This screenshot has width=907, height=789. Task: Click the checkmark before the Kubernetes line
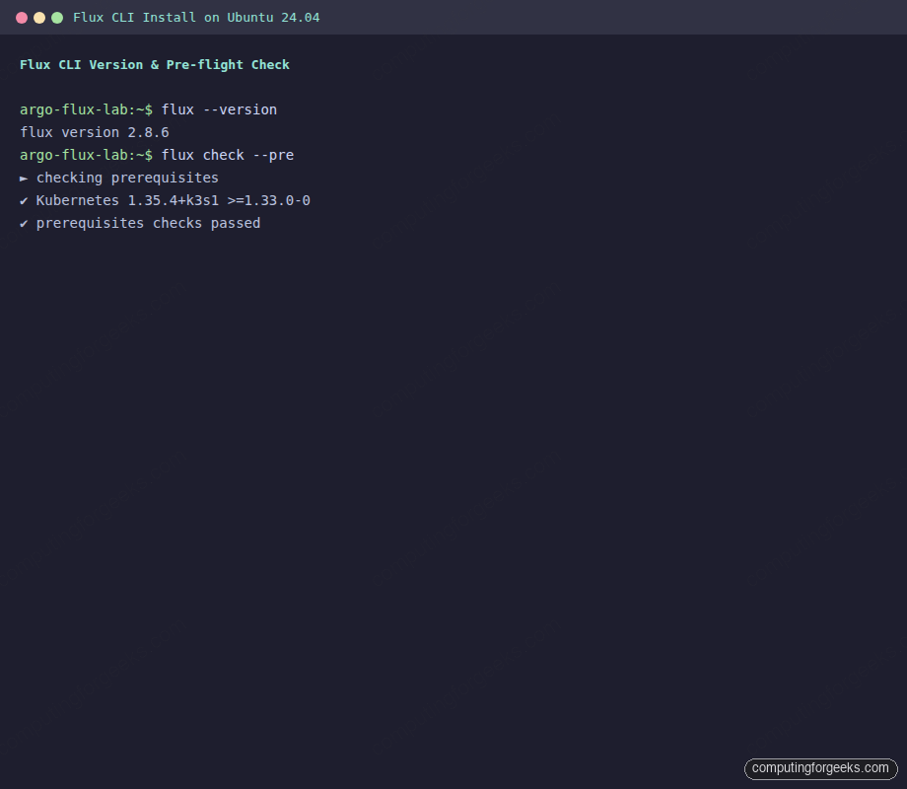24,201
